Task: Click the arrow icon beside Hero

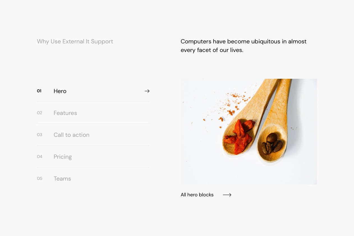Action: click(x=147, y=91)
